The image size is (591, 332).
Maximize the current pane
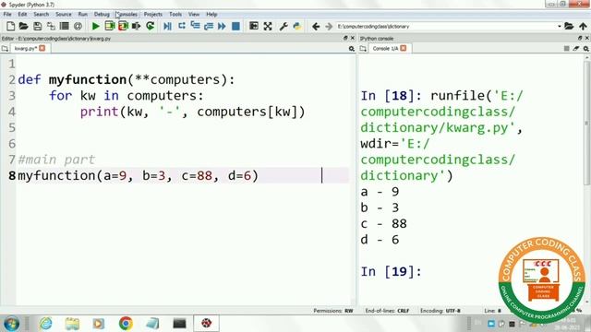(254, 27)
